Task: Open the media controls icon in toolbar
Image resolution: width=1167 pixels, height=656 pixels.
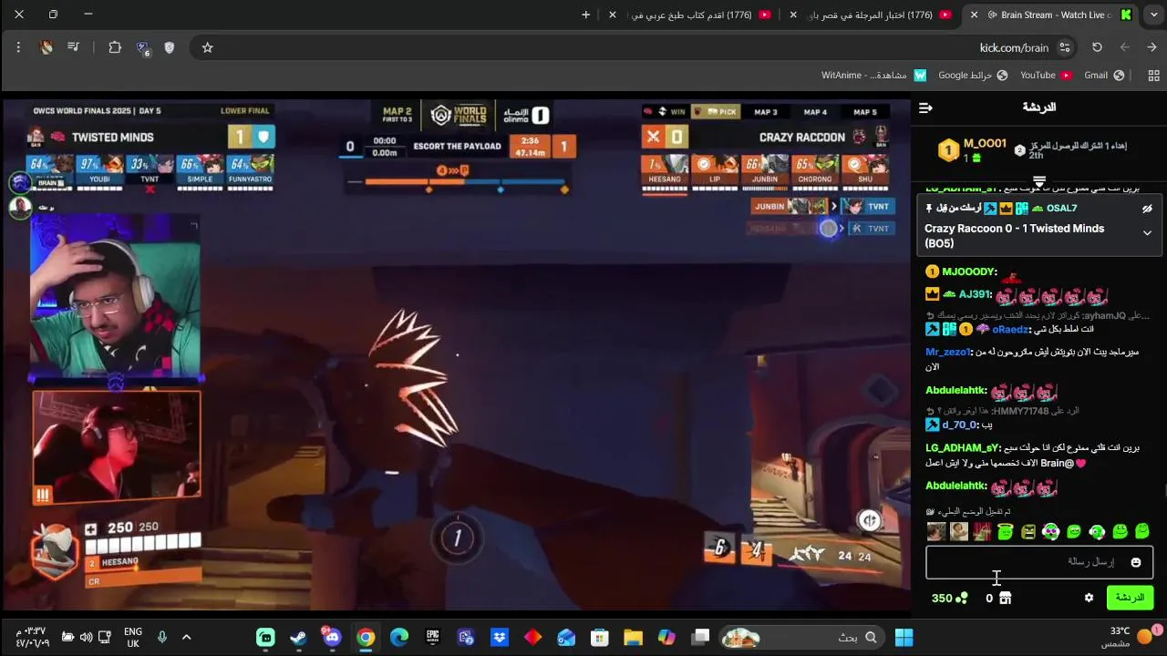Action: pyautogui.click(x=74, y=47)
